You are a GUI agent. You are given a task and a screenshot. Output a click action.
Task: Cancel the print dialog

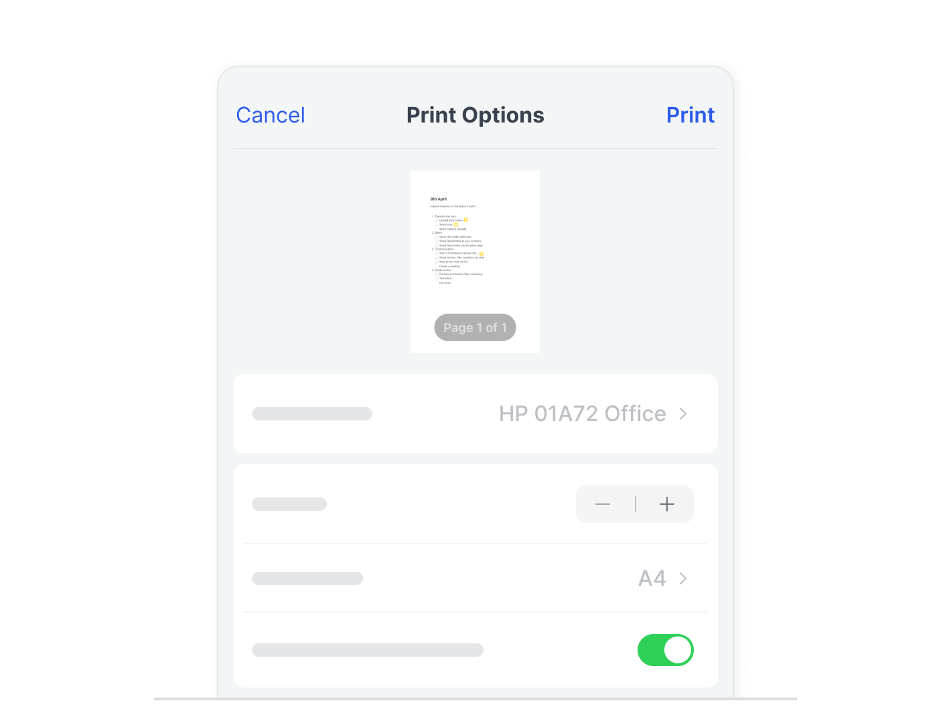pyautogui.click(x=271, y=115)
